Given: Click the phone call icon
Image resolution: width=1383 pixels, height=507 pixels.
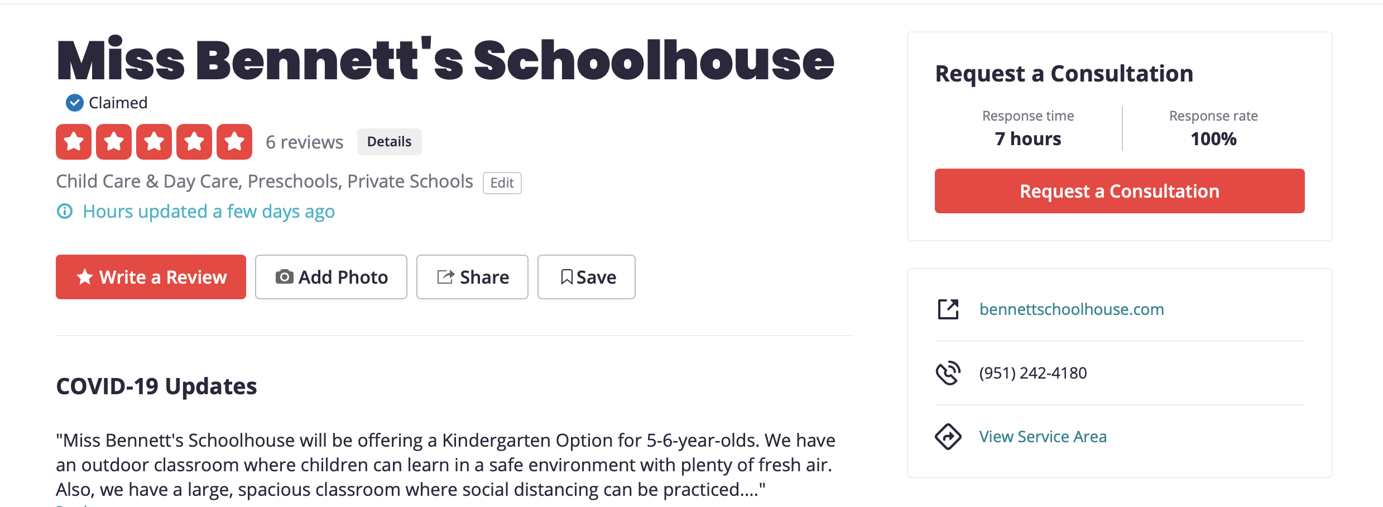Looking at the screenshot, I should tap(948, 373).
